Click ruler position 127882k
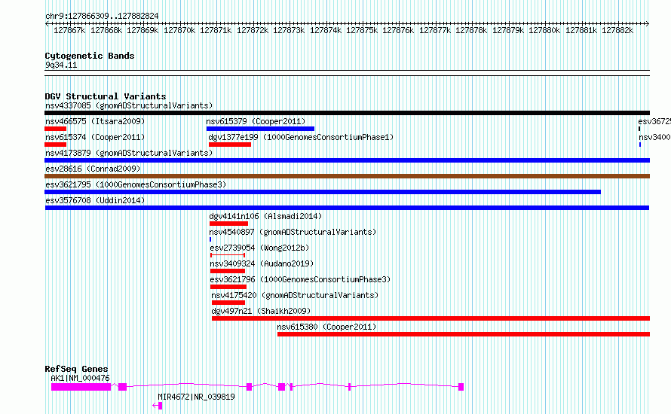The image size is (671, 414). click(617, 30)
